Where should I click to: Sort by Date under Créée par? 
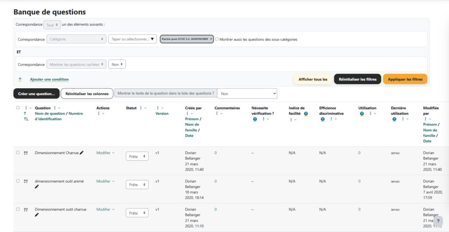point(189,135)
